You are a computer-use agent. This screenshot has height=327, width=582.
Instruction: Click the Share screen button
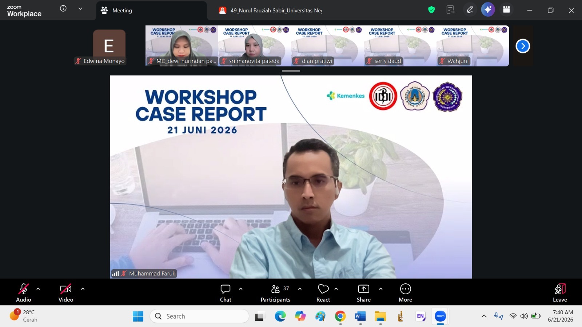[363, 292]
